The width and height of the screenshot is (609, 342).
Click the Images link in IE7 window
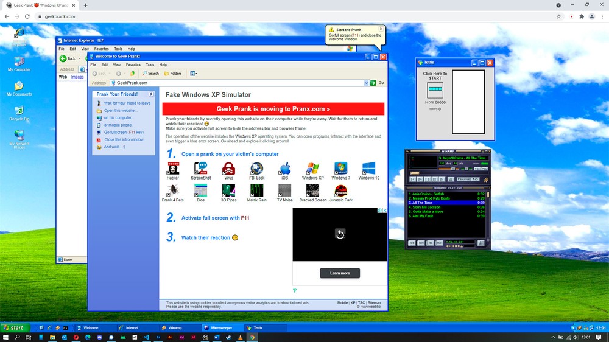[77, 77]
